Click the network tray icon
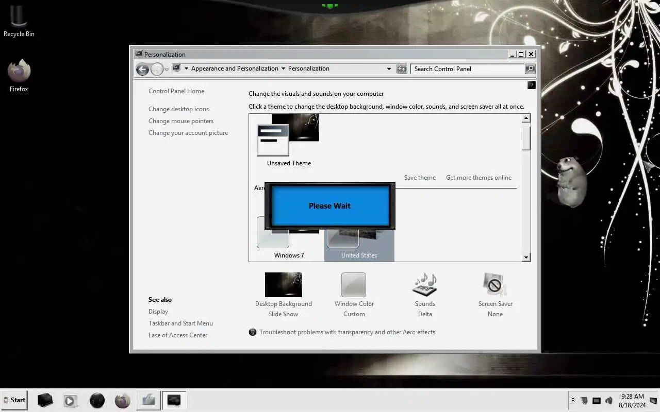Viewport: 660px width, 412px height. pos(597,400)
